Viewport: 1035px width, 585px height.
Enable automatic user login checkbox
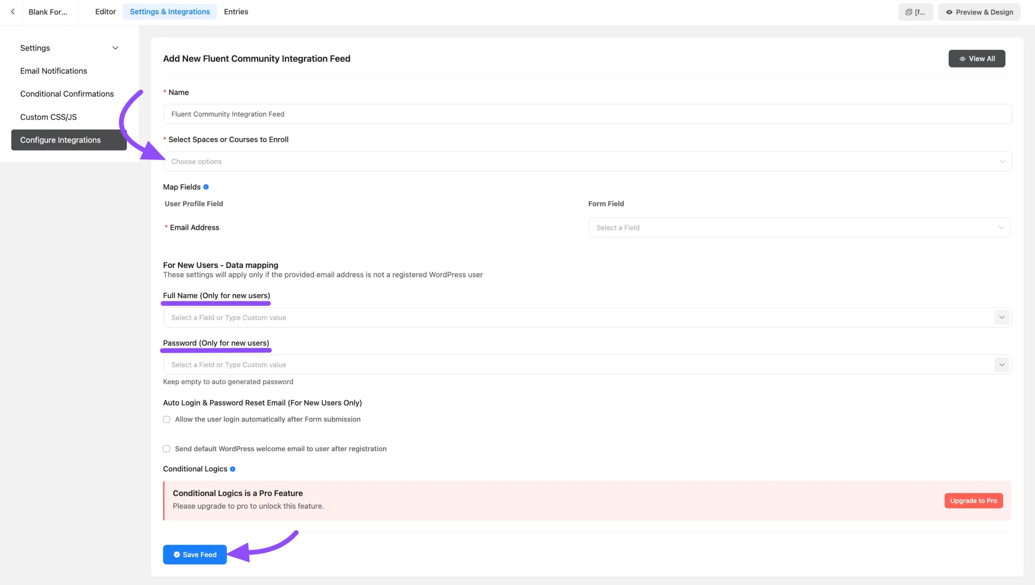(167, 419)
